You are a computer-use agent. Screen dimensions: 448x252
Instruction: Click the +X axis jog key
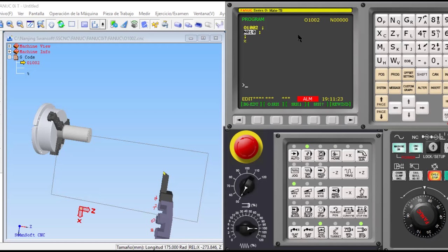coord(349,155)
